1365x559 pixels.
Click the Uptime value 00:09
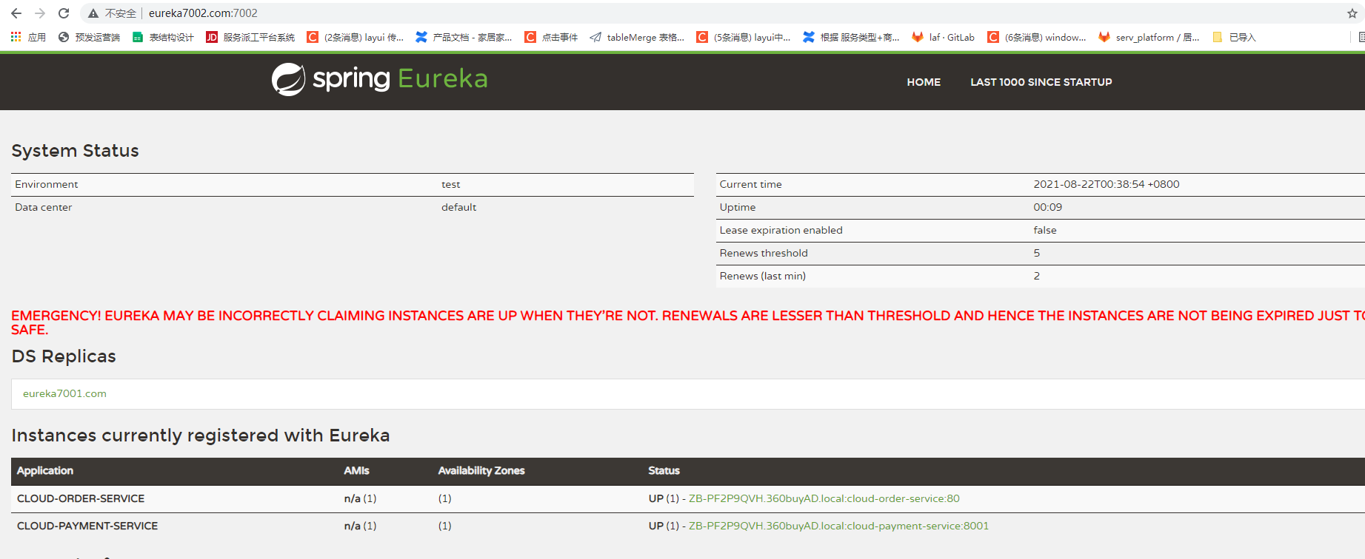pos(1047,207)
